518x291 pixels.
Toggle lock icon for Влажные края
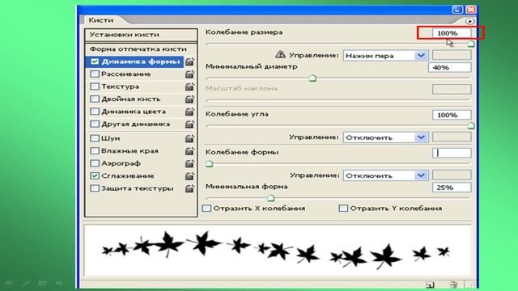(189, 151)
